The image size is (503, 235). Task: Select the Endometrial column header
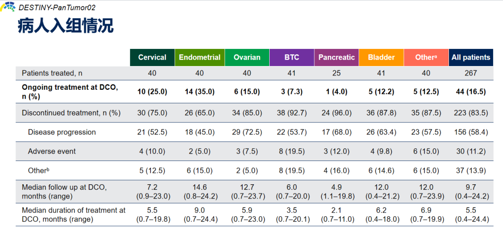pyautogui.click(x=199, y=57)
